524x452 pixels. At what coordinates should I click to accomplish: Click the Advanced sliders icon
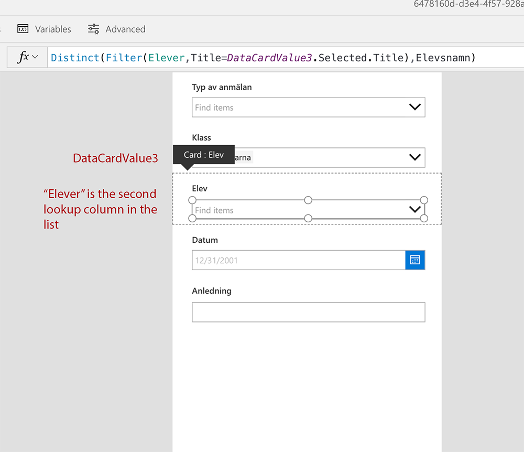click(93, 29)
